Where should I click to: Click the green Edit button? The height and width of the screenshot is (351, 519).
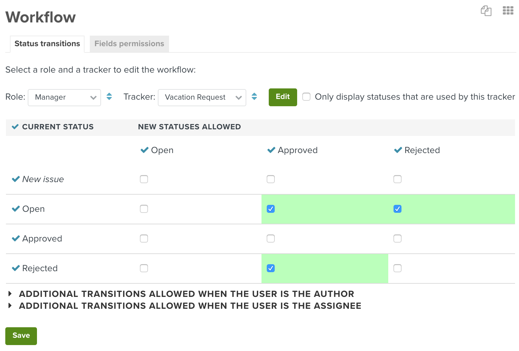(283, 97)
